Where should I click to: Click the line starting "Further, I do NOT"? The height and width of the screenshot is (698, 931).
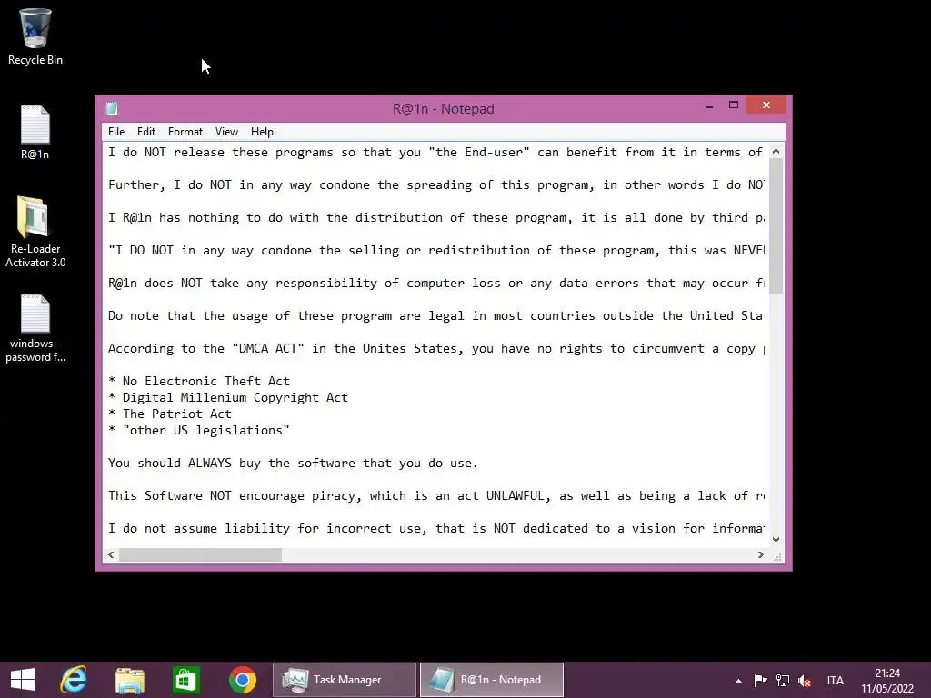[x=436, y=185]
